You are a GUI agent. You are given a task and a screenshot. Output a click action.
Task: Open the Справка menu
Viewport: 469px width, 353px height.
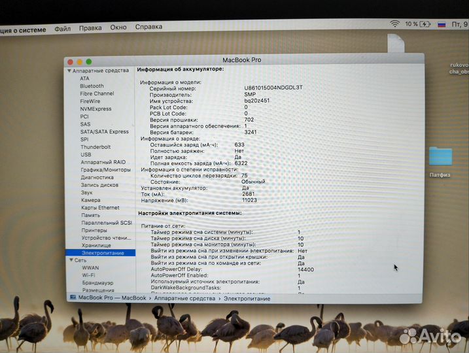148,27
